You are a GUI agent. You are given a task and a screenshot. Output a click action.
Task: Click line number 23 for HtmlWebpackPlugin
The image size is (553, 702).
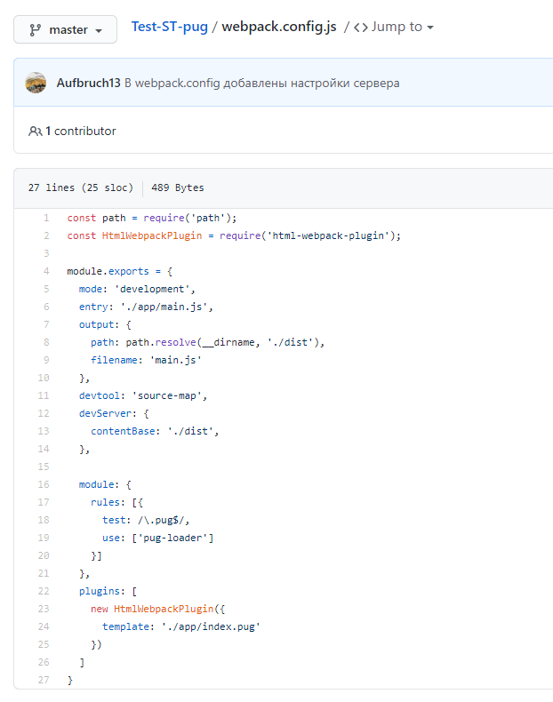pyautogui.click(x=44, y=609)
